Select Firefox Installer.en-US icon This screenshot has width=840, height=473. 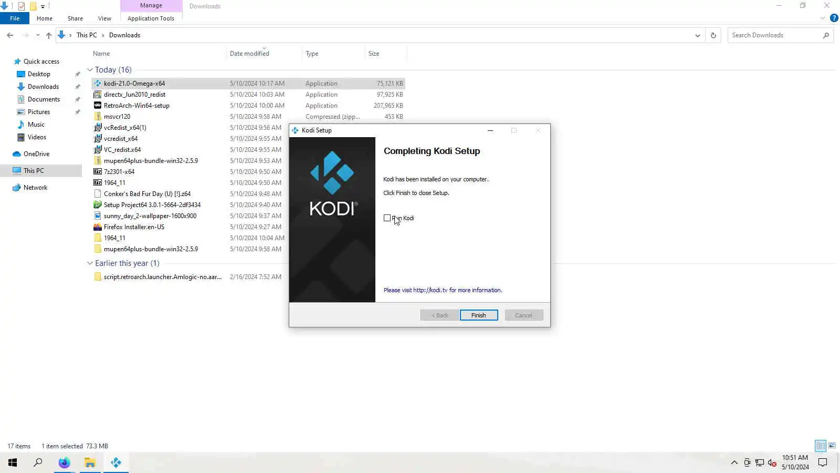tap(98, 227)
